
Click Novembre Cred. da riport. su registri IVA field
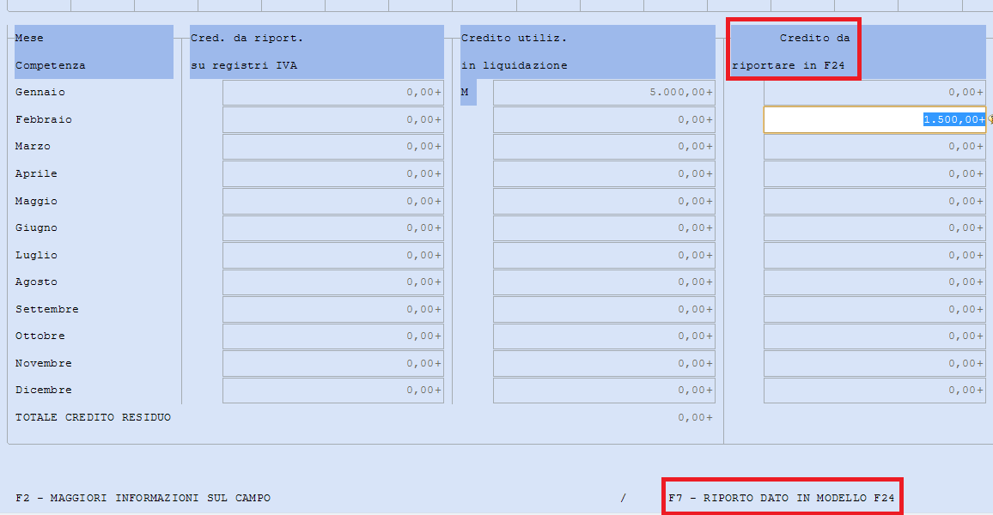[x=333, y=363]
